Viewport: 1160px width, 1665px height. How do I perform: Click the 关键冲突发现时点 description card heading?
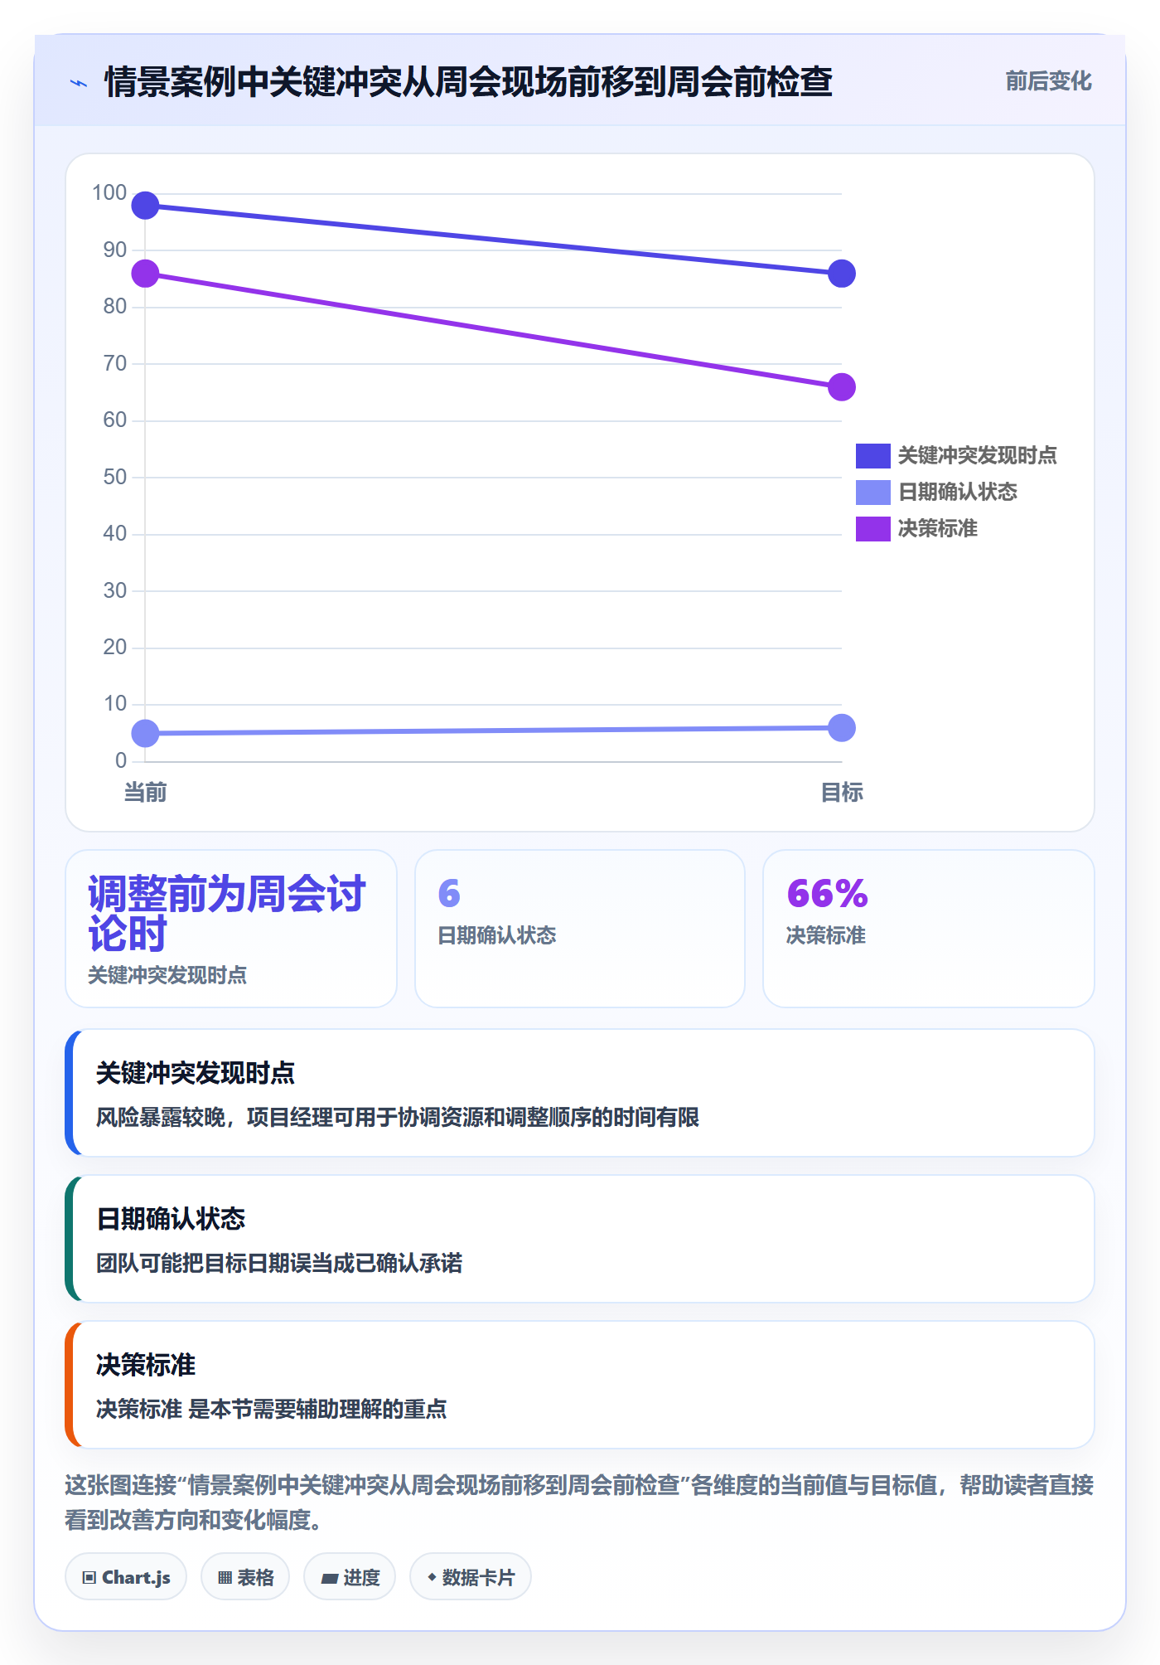point(195,1073)
